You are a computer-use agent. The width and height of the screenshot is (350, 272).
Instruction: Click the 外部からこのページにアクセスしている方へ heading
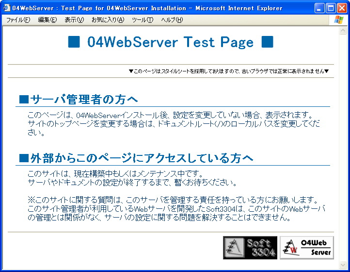[136, 158]
